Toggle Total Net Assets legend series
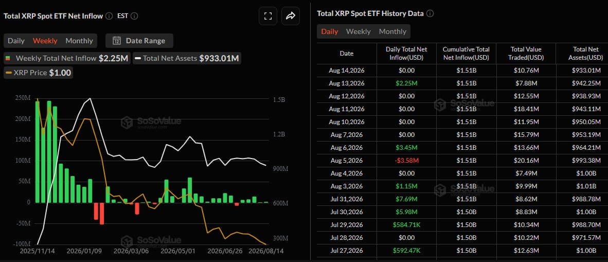 point(187,59)
